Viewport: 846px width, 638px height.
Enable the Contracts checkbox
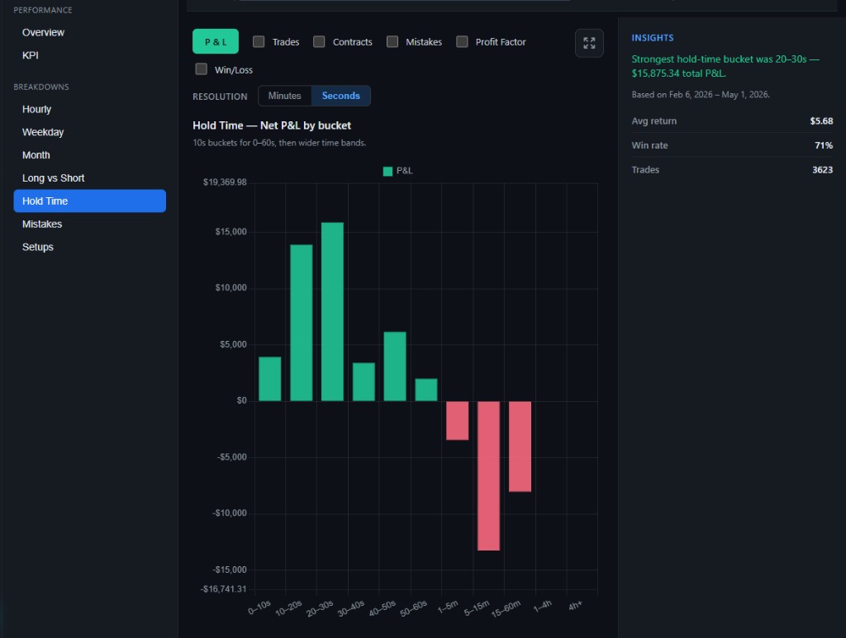click(x=320, y=41)
